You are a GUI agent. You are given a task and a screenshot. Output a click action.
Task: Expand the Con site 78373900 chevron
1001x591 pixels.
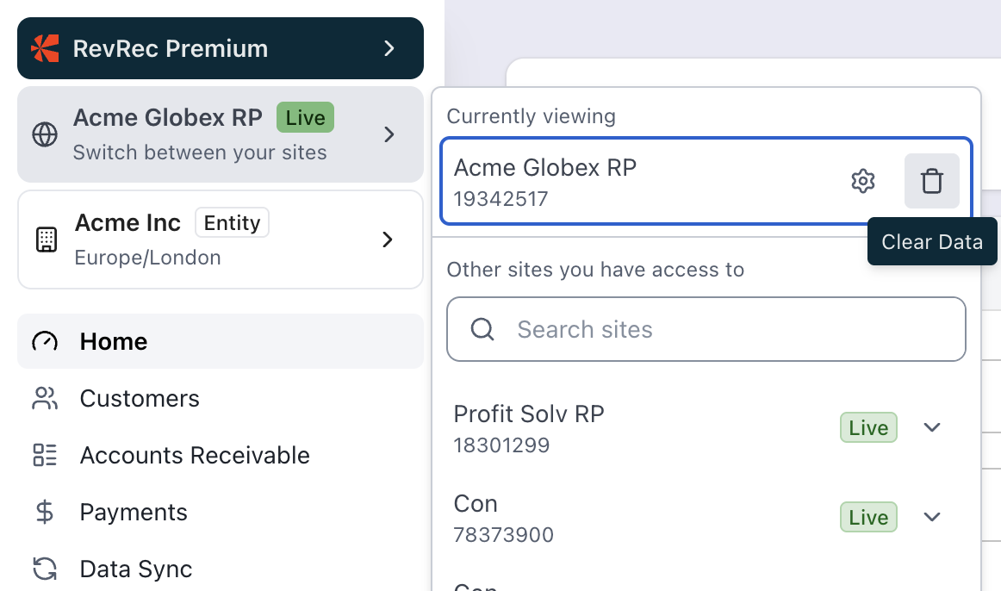[x=932, y=517]
